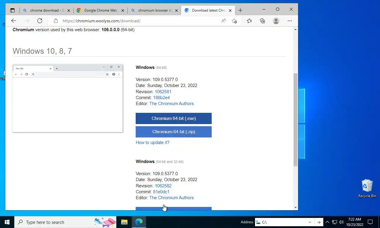This screenshot has width=380, height=228.
Task: Open the notification center icon
Action: tap(370, 222)
